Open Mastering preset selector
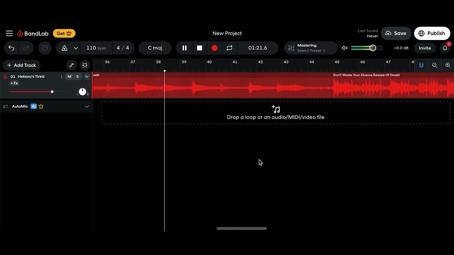454x255 pixels. (x=311, y=48)
